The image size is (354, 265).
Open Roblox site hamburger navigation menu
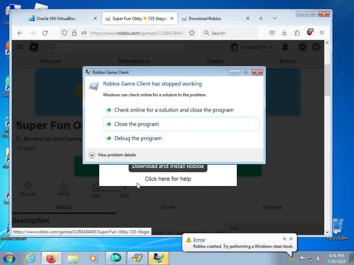[x=20, y=47]
